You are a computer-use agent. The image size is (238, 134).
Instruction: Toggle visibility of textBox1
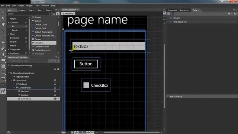pyautogui.click(x=55, y=92)
